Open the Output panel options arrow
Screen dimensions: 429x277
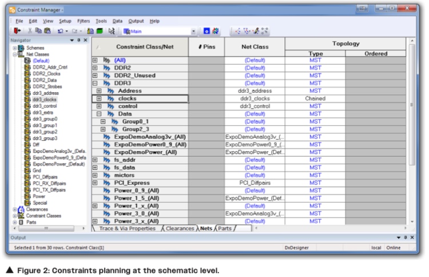pos(399,238)
